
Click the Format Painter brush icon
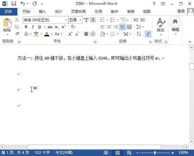[17, 34]
